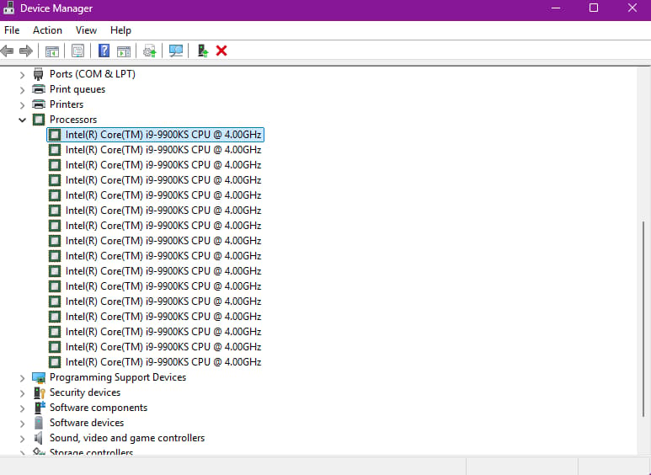Viewport: 651px width, 475px height.
Task: Select the Print queues label
Action: 77,89
